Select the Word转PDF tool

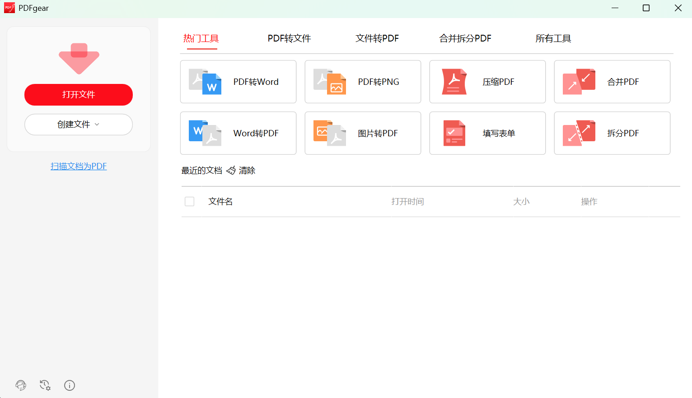tap(238, 133)
